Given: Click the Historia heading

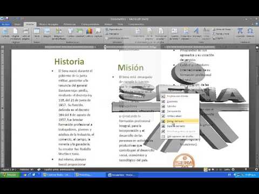Looking at the screenshot, I should (69, 61).
